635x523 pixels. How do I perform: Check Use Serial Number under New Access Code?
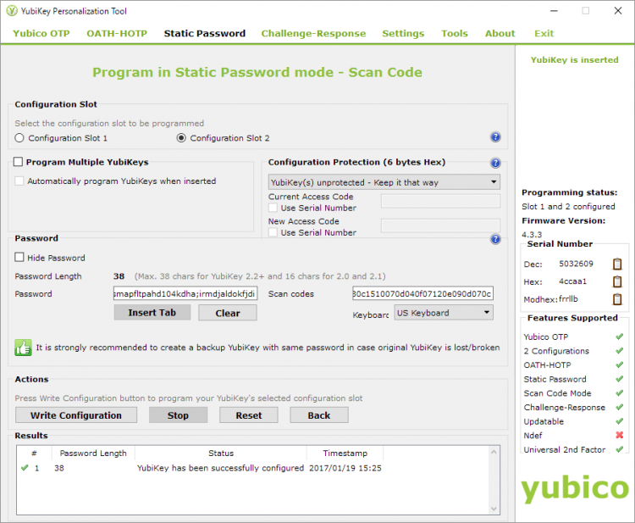point(273,232)
